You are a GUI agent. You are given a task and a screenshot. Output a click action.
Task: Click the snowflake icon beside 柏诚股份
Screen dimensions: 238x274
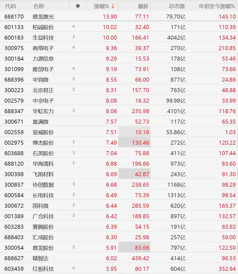(x=73, y=26)
